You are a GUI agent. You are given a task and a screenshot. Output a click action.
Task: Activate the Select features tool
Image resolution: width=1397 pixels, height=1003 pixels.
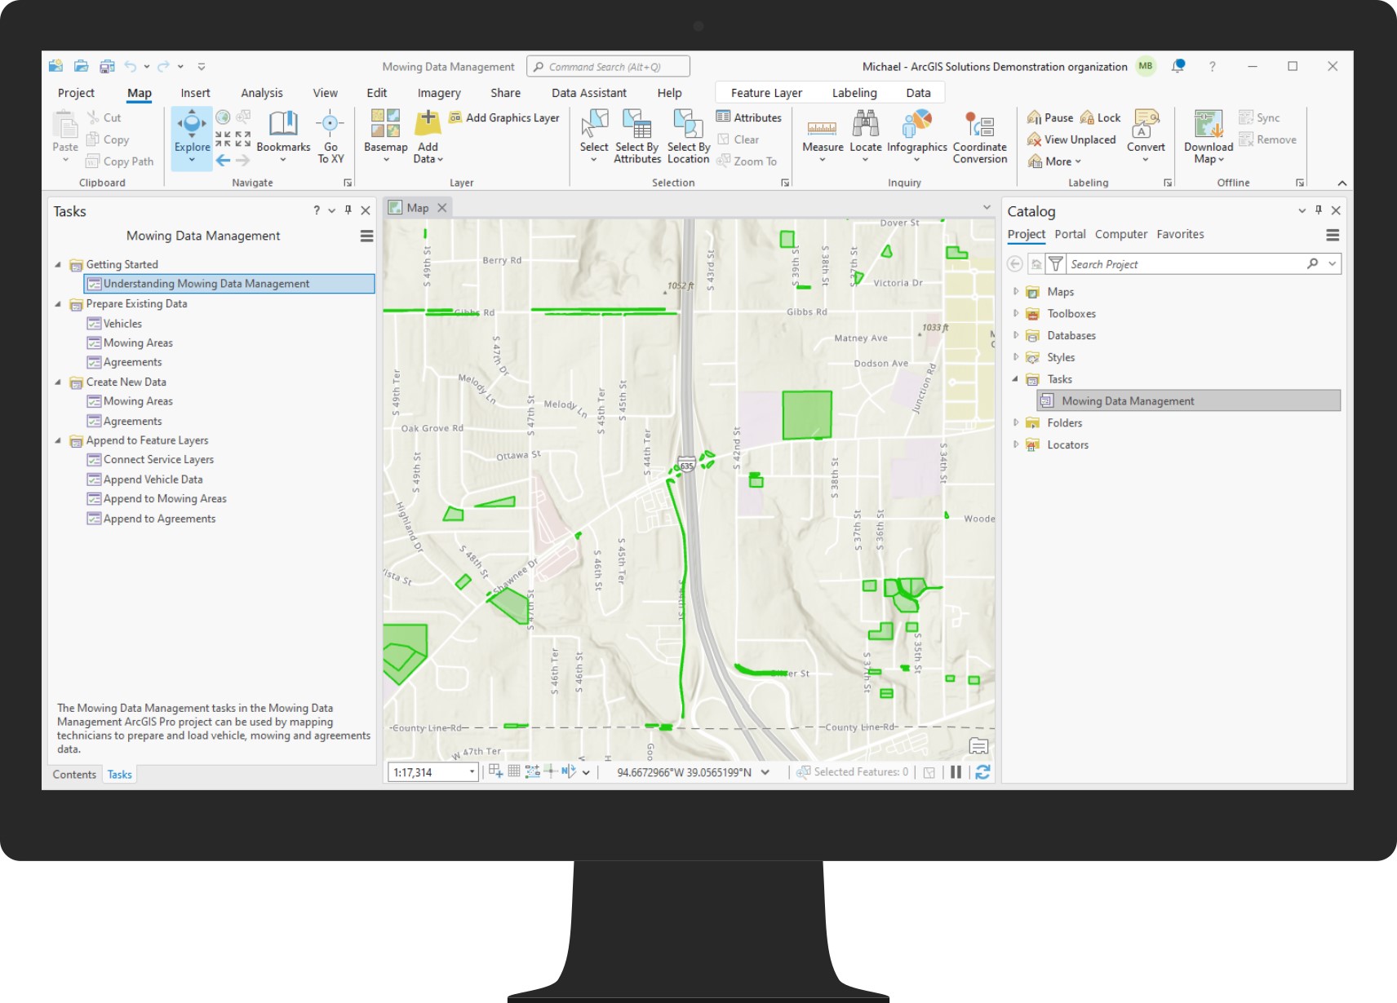(x=594, y=135)
